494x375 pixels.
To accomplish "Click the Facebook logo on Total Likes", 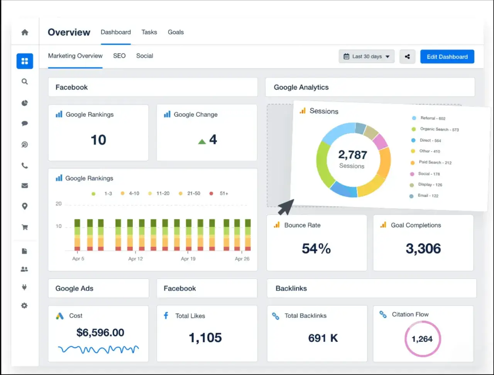I will tap(166, 316).
